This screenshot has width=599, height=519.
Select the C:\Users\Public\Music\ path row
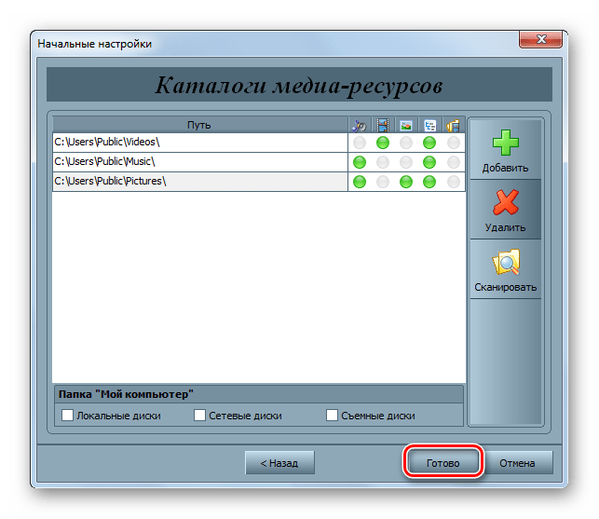click(200, 162)
